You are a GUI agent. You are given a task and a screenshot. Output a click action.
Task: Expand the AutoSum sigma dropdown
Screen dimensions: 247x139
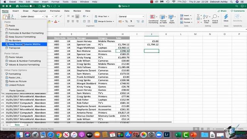[x=201, y=15]
